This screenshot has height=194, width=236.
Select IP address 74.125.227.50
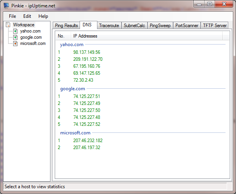click(x=87, y=110)
